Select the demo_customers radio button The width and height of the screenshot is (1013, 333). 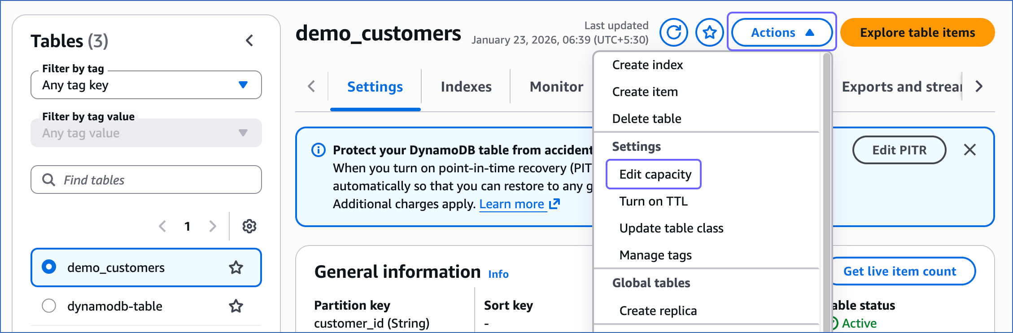pyautogui.click(x=49, y=267)
